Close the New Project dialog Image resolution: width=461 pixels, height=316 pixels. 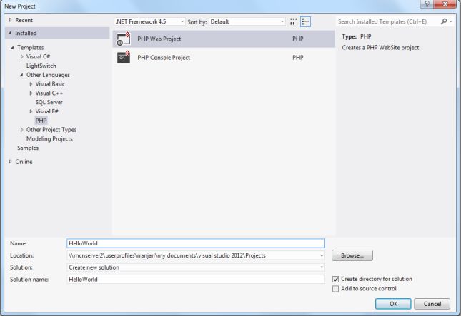point(445,4)
